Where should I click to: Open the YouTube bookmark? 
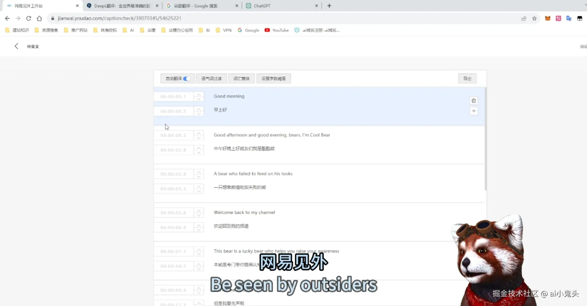pyautogui.click(x=277, y=30)
